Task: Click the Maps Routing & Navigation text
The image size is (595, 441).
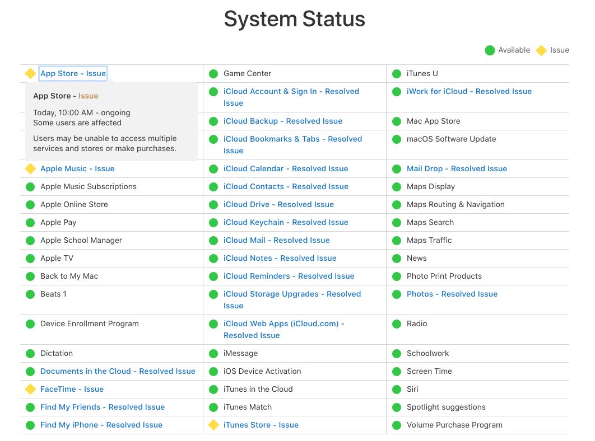Action: (455, 205)
